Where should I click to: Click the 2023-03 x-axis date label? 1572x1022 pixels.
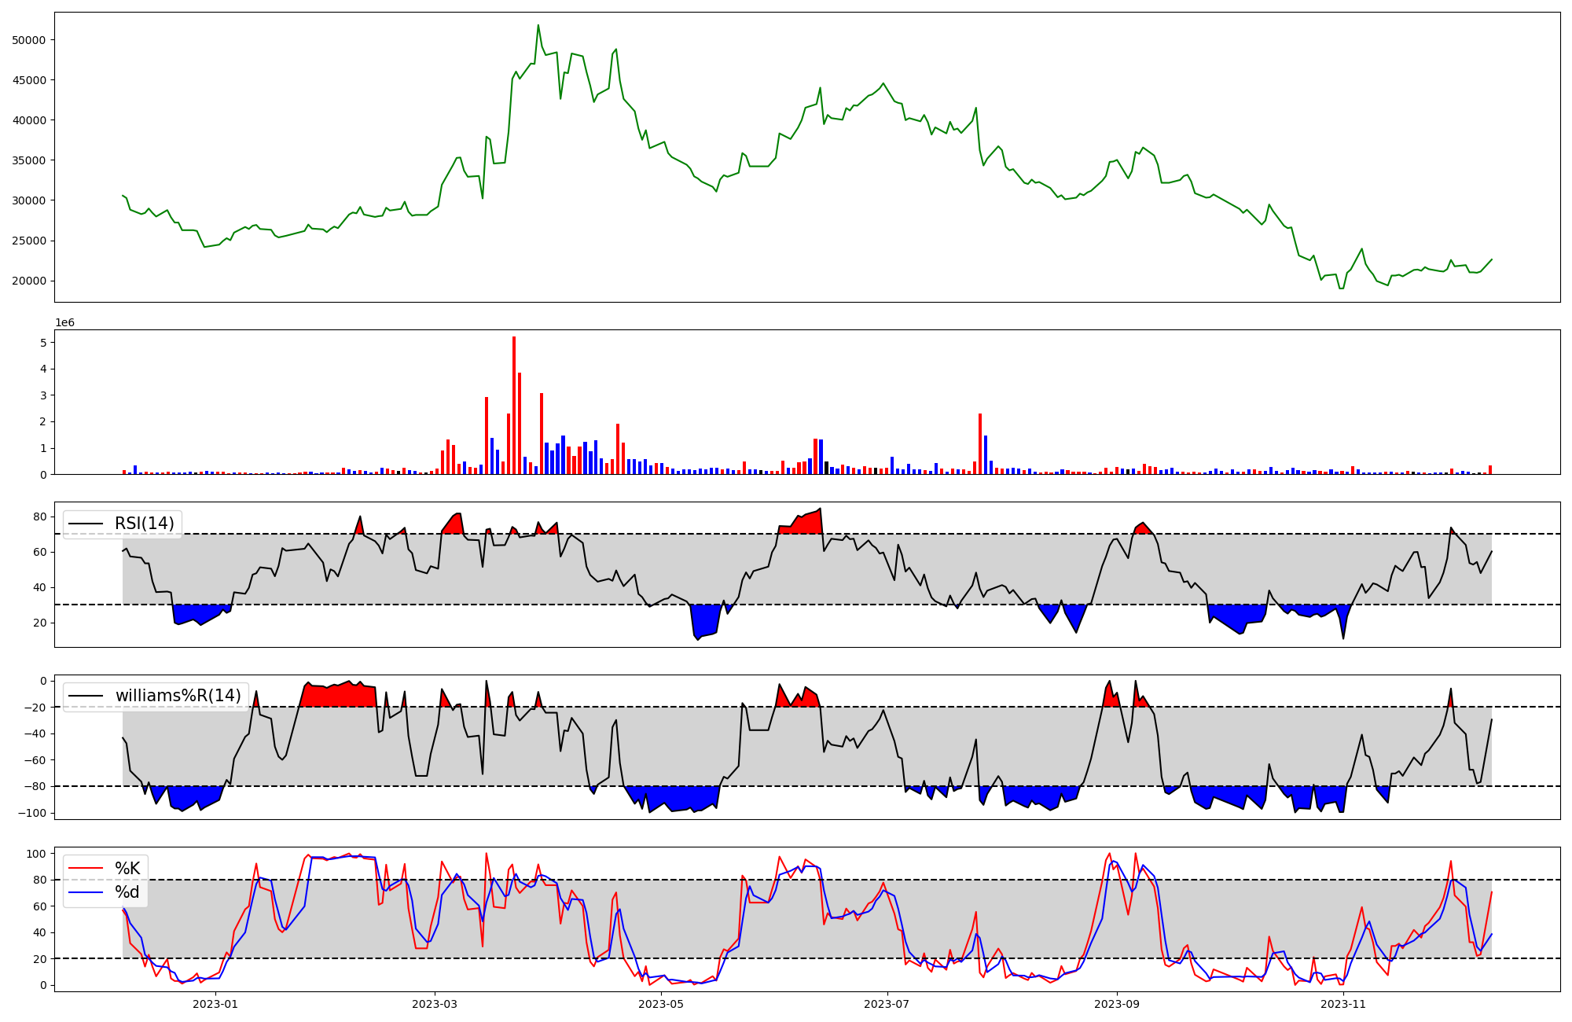click(x=435, y=1004)
